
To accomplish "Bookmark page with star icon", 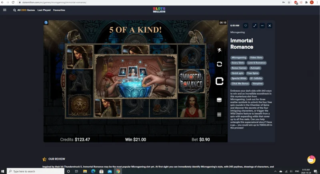I will click(289, 2).
